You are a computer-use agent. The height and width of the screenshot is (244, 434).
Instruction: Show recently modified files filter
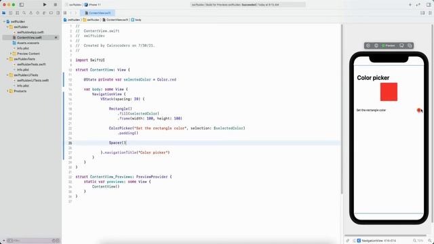(54, 241)
